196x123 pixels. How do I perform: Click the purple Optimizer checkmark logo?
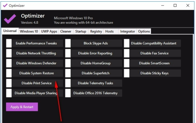tap(10, 19)
